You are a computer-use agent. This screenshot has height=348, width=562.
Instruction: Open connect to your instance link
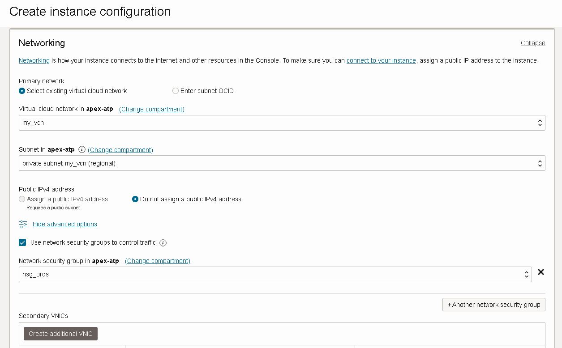click(381, 60)
